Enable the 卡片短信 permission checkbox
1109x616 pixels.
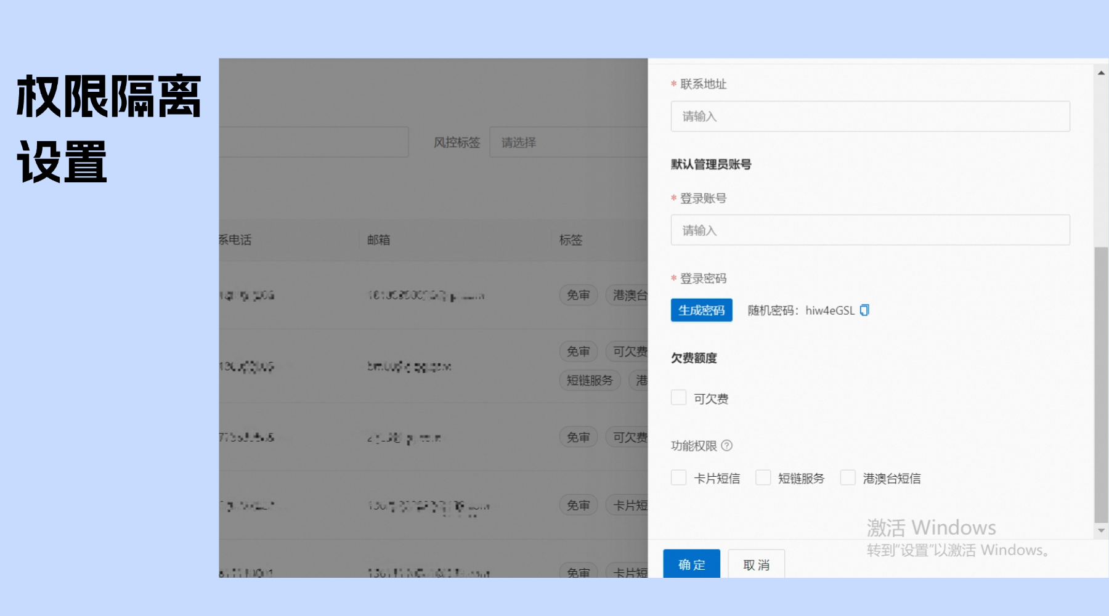[x=678, y=478]
